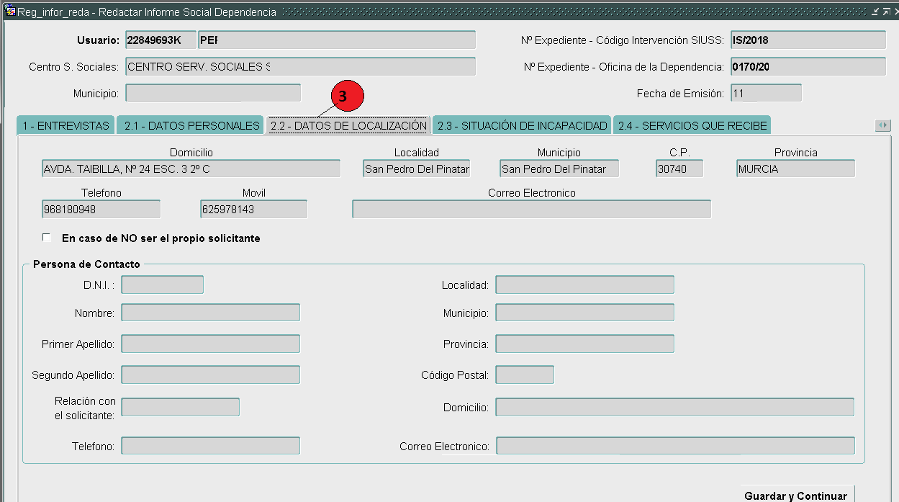Select 2.3 - SITUACIÓN DE INCAPACIDAD tab
This screenshot has height=502, width=899.
tap(522, 125)
